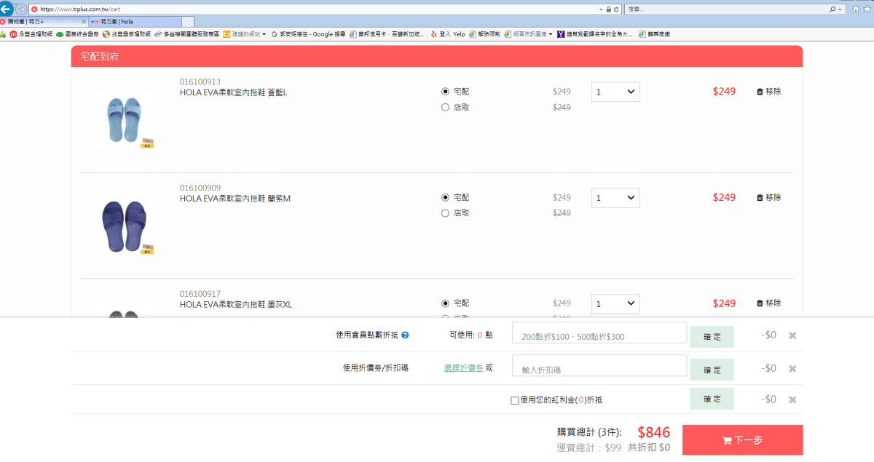
Task: Click the trash icon for 墨灰XL slippers
Action: (x=760, y=303)
